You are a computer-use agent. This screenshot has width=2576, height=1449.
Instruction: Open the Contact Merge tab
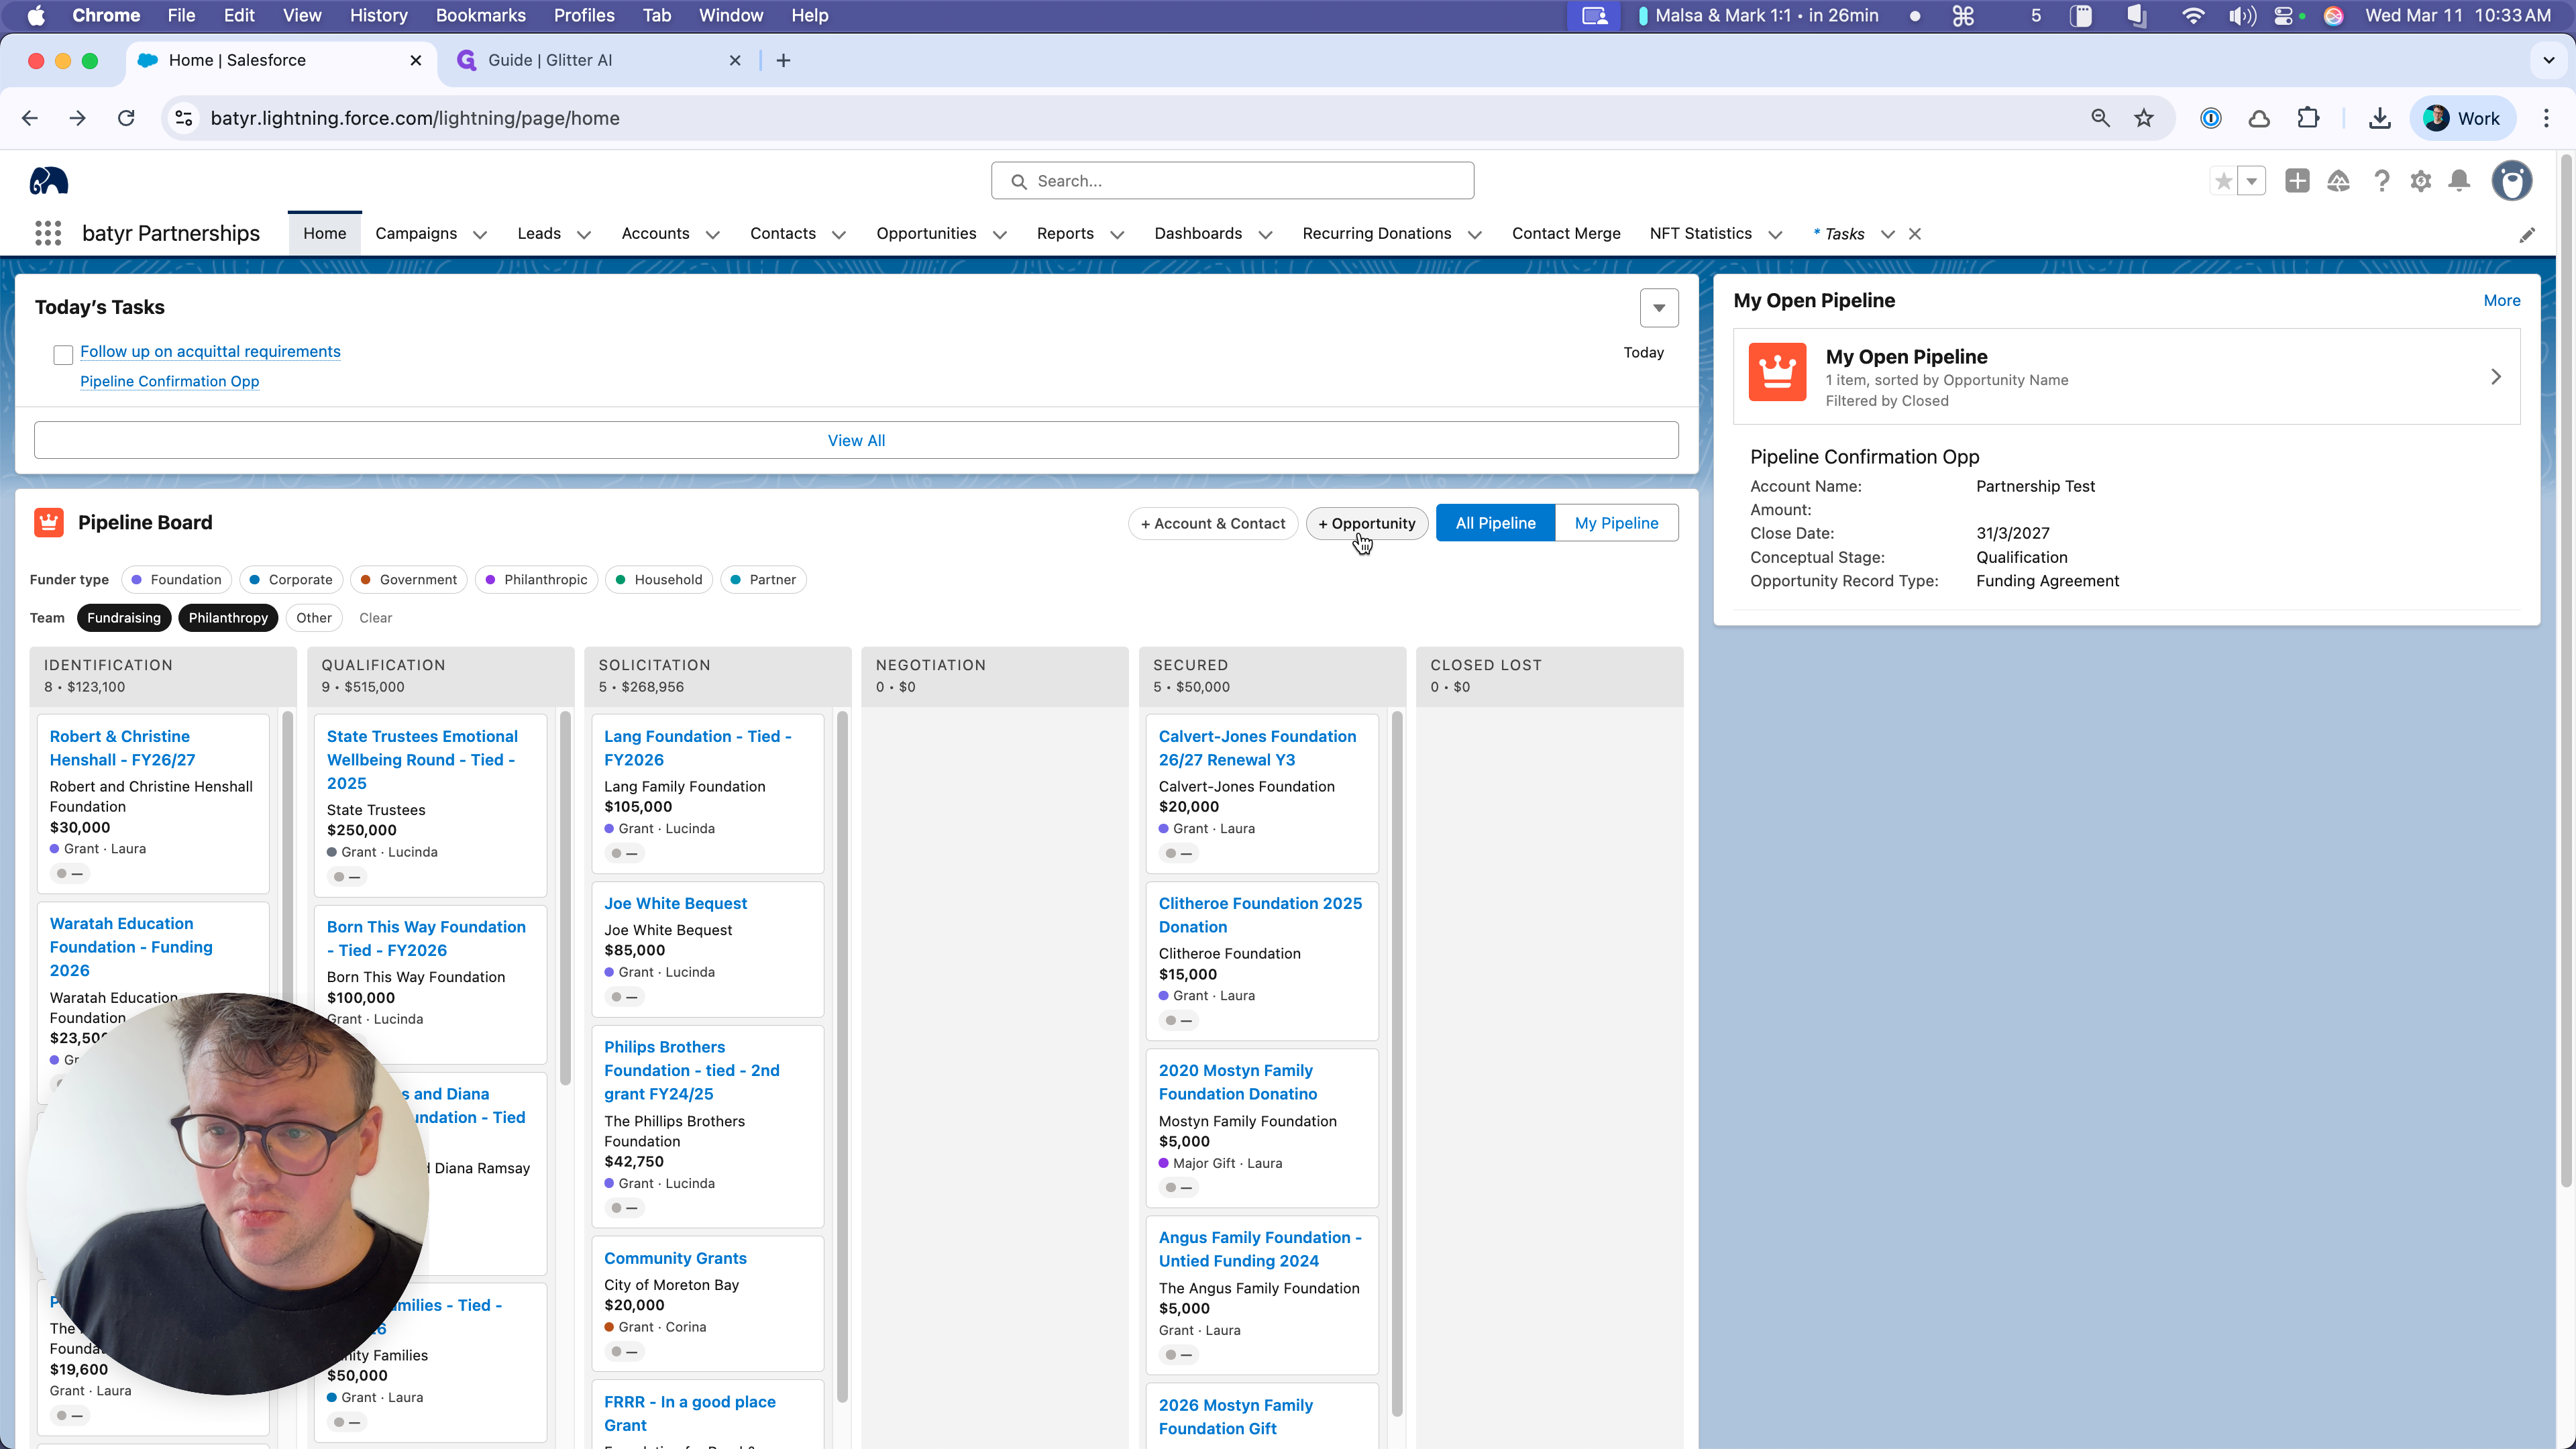coord(1566,234)
